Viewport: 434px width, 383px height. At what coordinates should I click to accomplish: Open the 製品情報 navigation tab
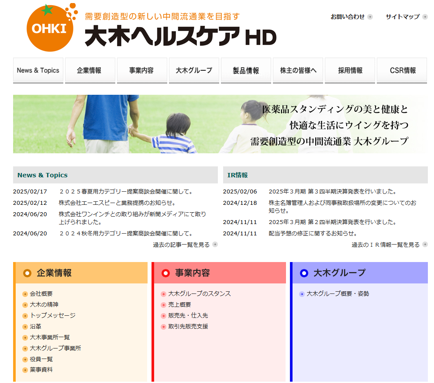tap(246, 71)
